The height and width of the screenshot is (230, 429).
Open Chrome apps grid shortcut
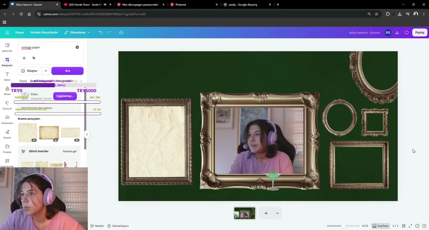pyautogui.click(x=4, y=22)
